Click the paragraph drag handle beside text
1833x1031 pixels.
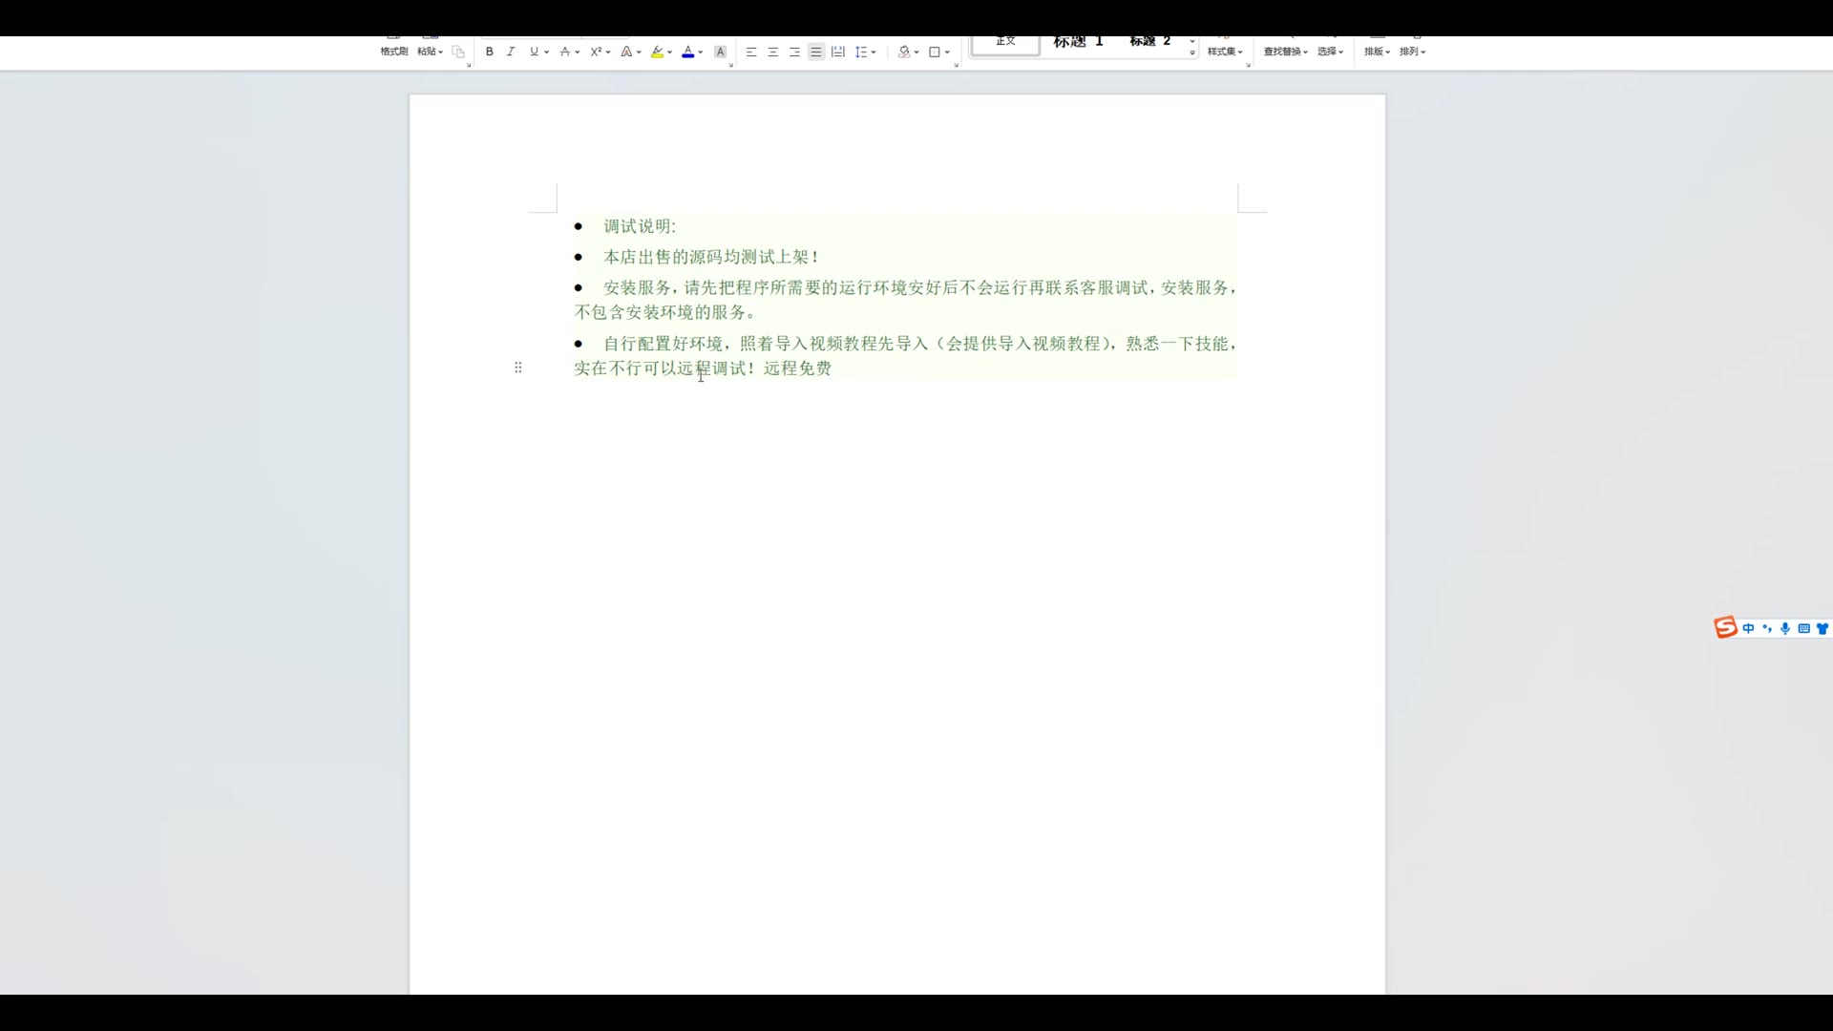tap(517, 368)
